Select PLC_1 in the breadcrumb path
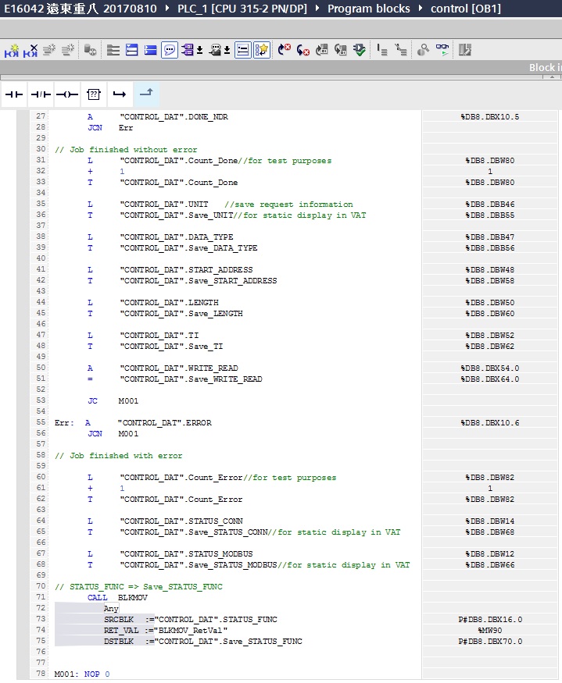The width and height of the screenshot is (562, 683). click(238, 9)
